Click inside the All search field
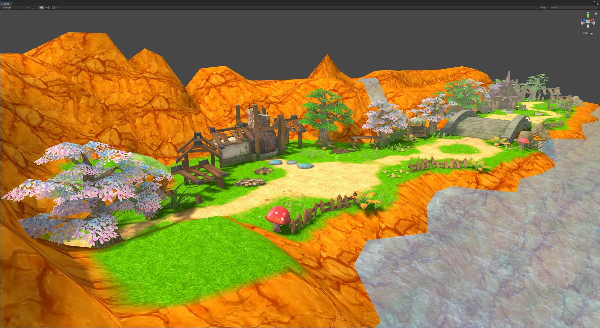This screenshot has height=328, width=600. [x=555, y=7]
